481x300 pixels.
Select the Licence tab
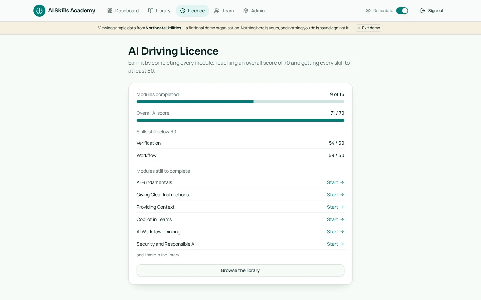tap(192, 11)
